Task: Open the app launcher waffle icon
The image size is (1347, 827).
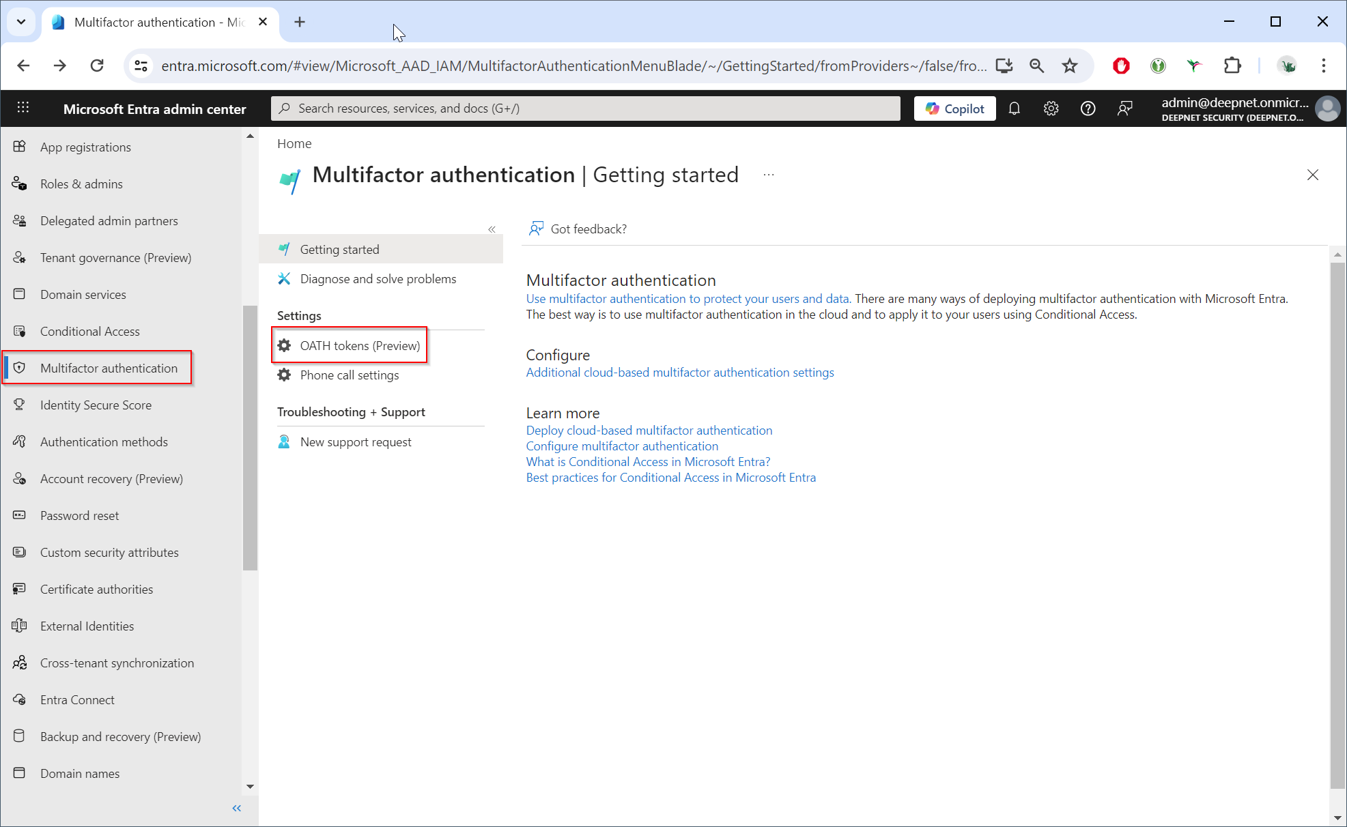Action: point(23,108)
